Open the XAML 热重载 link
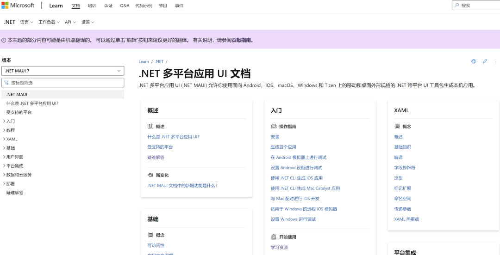The image size is (500, 255). coord(406,219)
